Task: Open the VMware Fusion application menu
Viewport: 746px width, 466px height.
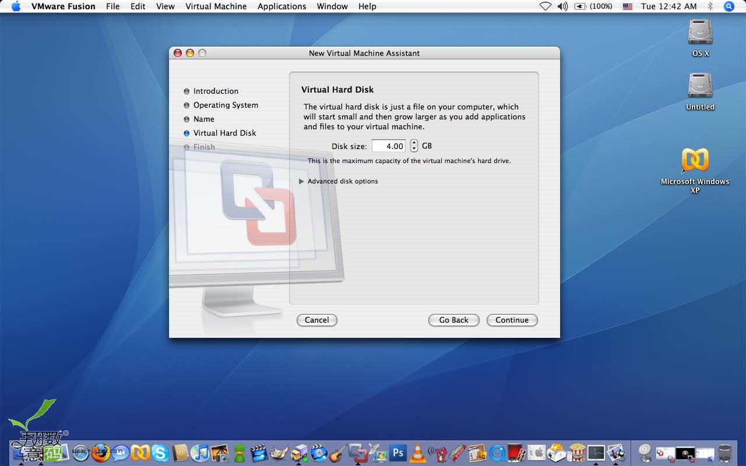Action: click(x=63, y=6)
